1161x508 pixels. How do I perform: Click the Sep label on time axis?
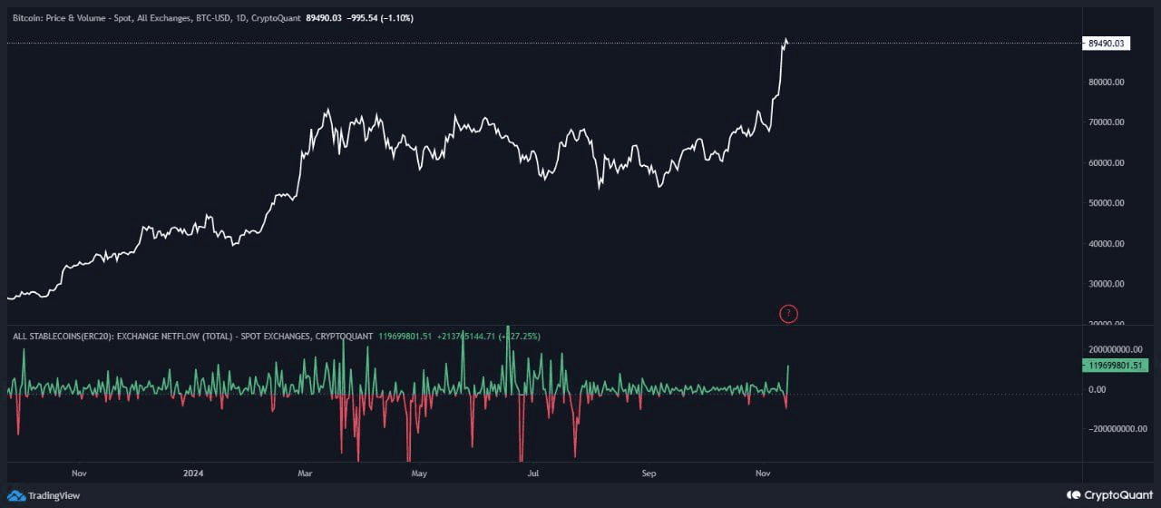(649, 474)
